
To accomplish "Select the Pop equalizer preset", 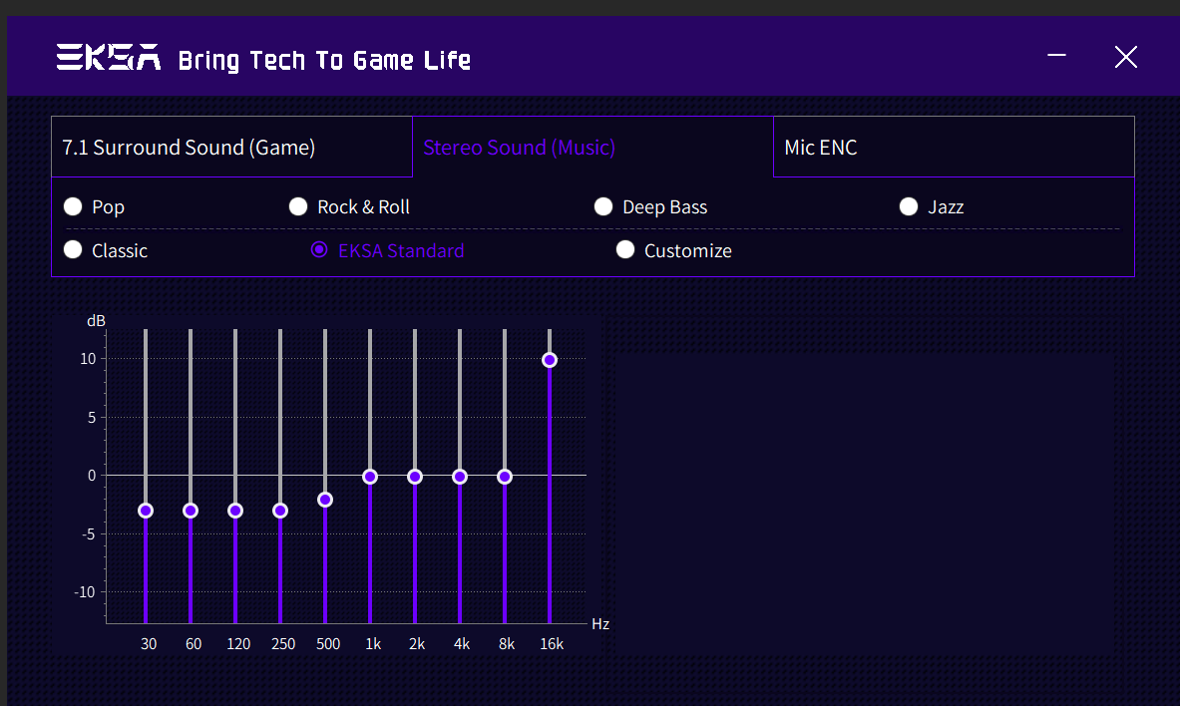I will (73, 206).
